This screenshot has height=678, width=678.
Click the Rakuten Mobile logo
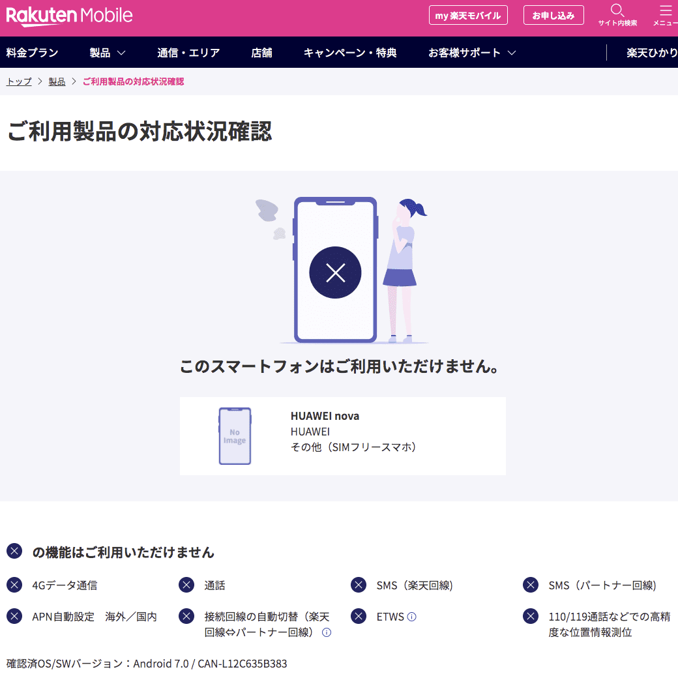tap(69, 16)
